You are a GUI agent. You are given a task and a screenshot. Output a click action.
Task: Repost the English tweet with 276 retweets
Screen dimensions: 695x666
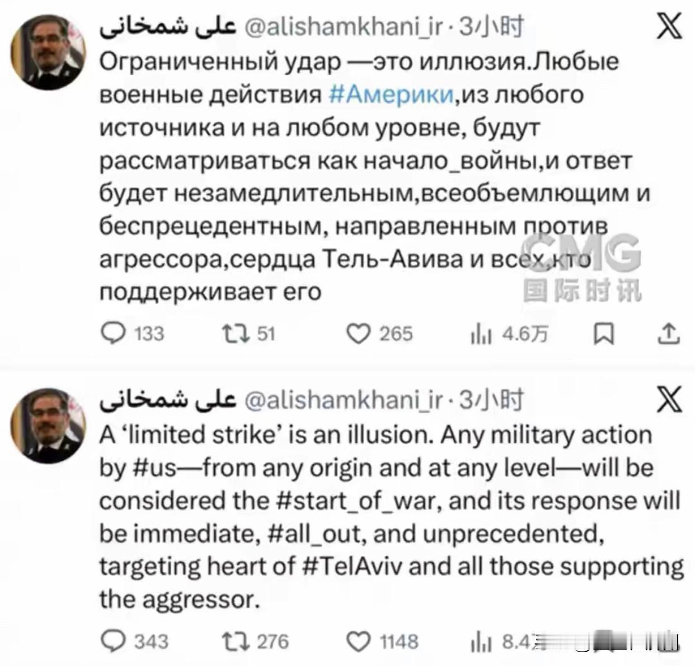[x=234, y=641]
